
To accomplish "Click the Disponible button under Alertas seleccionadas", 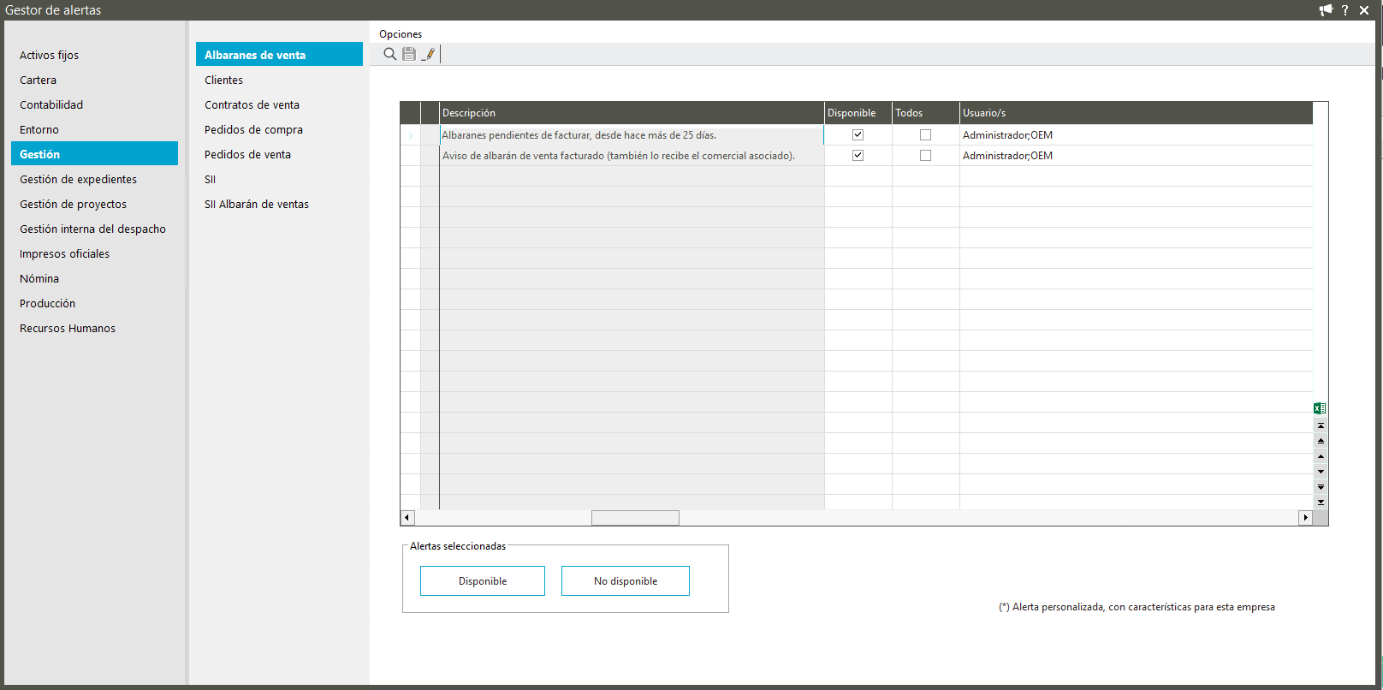I will click(x=483, y=581).
